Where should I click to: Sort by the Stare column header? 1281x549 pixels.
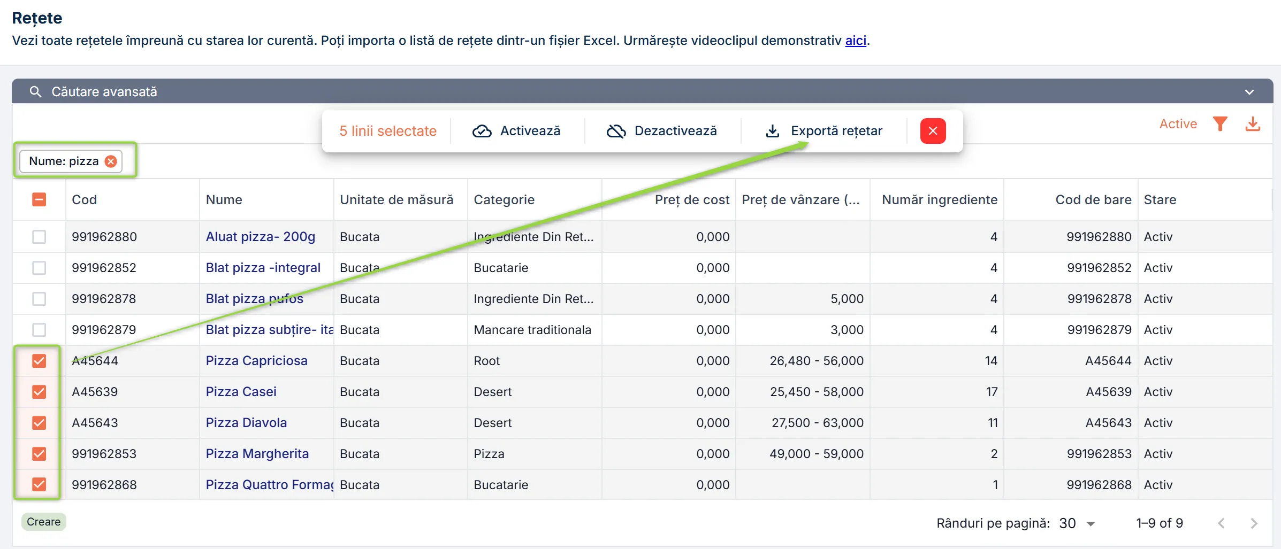click(1160, 200)
